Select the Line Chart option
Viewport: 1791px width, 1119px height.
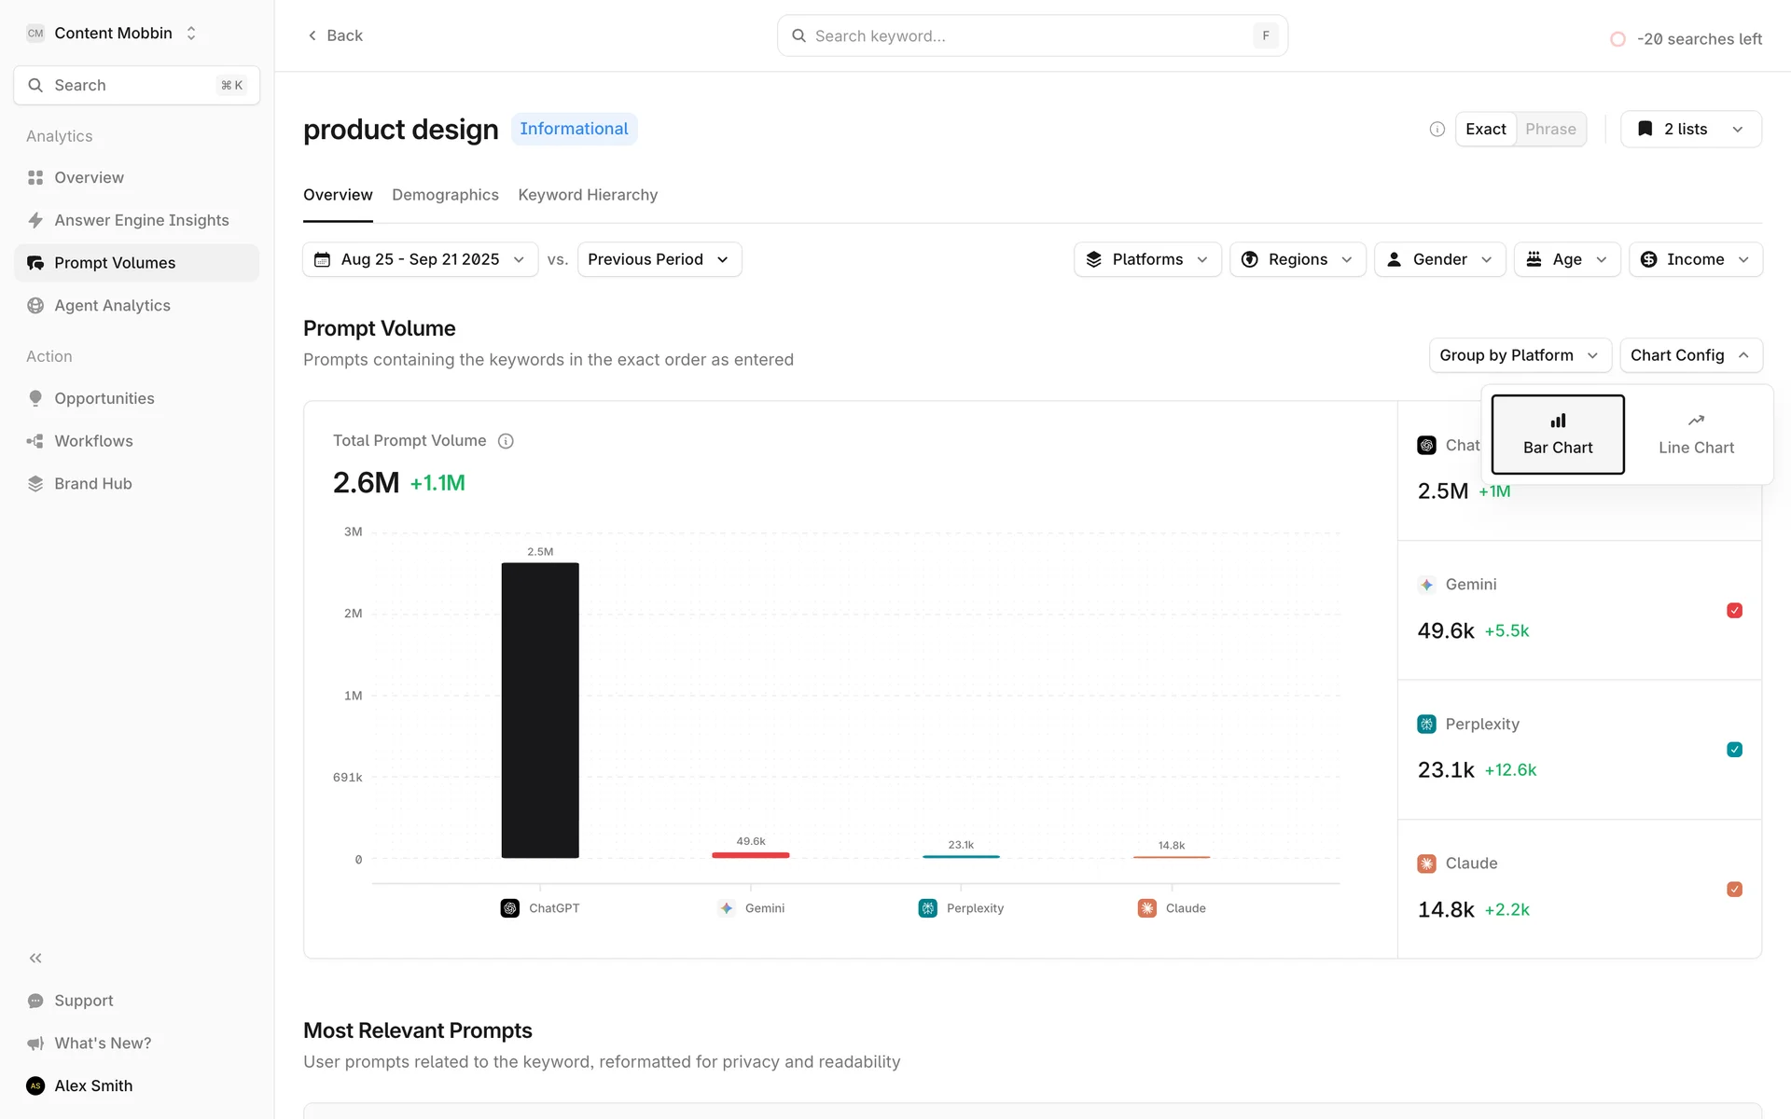(1695, 435)
